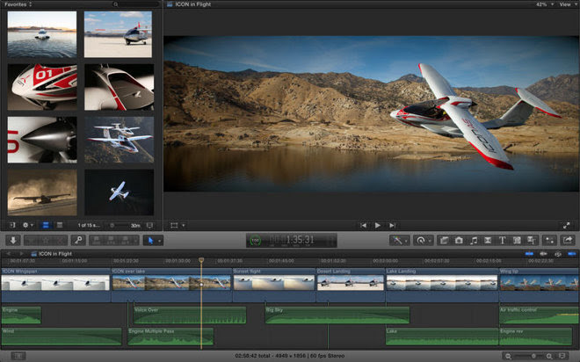
Task: Open the transform tool dropdown arrow
Action: coord(183,225)
